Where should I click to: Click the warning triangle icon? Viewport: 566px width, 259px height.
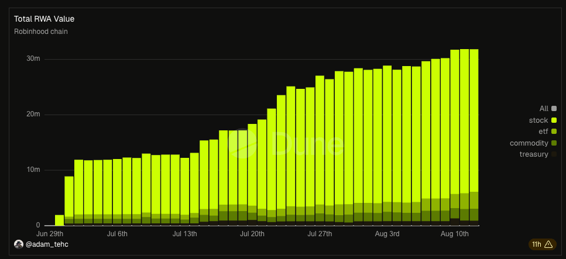548,244
